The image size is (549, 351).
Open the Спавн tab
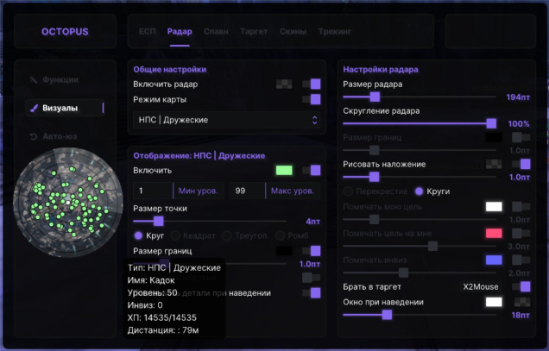[216, 32]
